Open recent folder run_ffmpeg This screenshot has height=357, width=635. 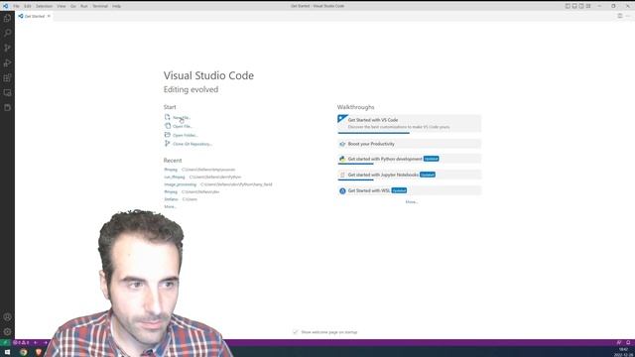(x=175, y=177)
